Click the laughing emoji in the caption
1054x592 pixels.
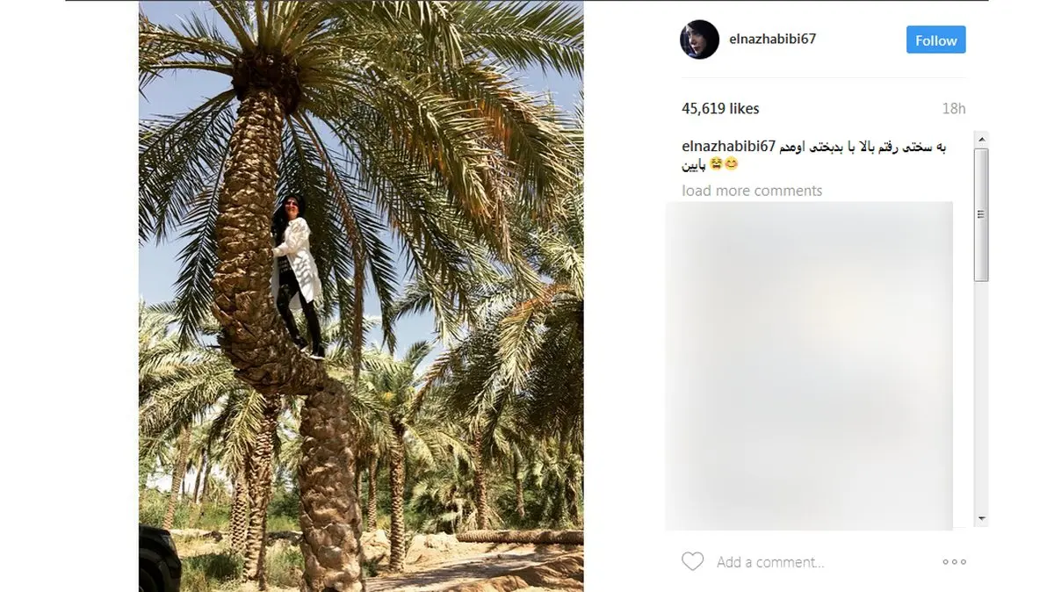pos(717,164)
